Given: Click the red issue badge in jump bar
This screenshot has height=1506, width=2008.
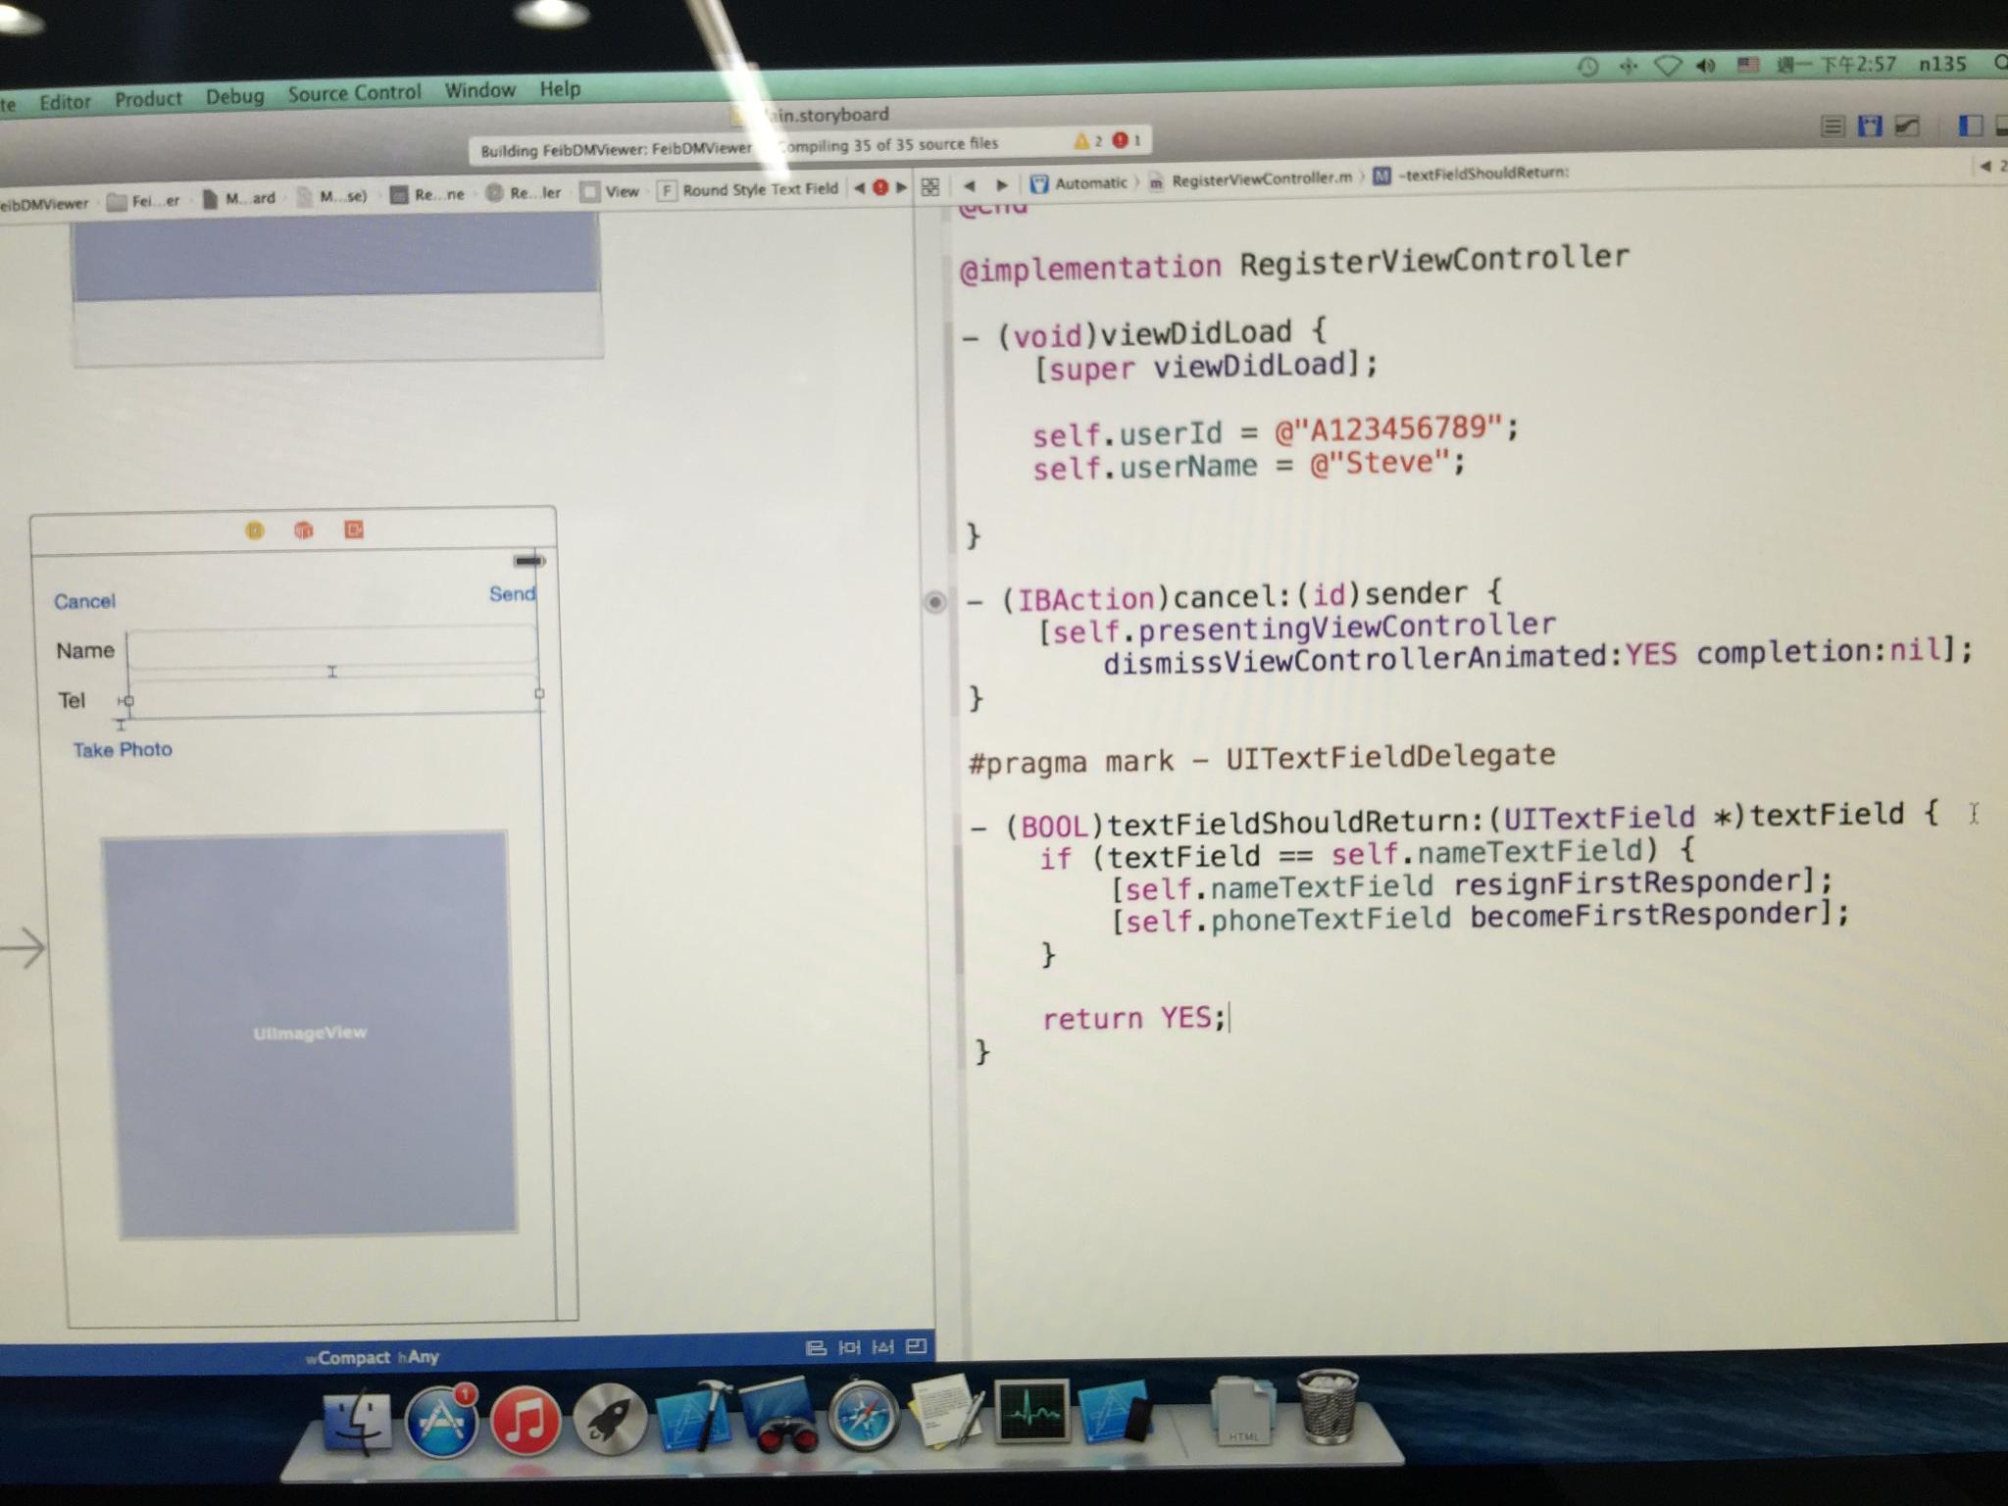Looking at the screenshot, I should point(880,187).
